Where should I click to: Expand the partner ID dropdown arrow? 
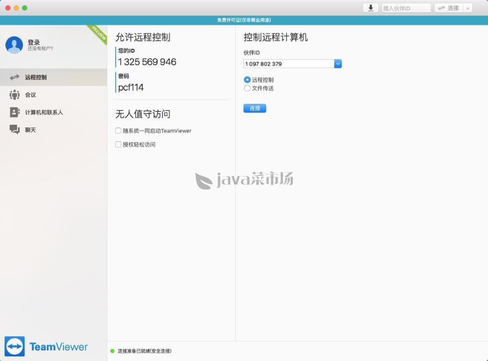[338, 64]
